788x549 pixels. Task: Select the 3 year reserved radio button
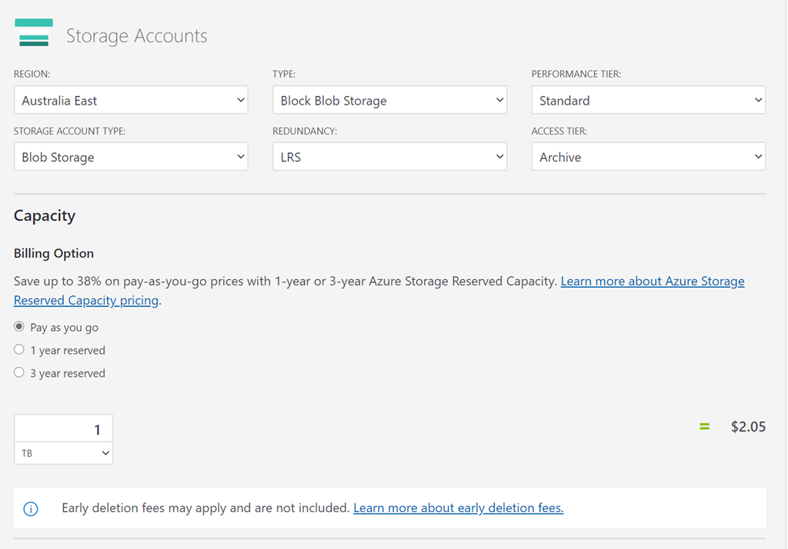point(19,373)
